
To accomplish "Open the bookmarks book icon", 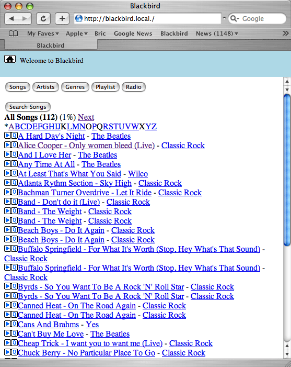I will [x=13, y=34].
